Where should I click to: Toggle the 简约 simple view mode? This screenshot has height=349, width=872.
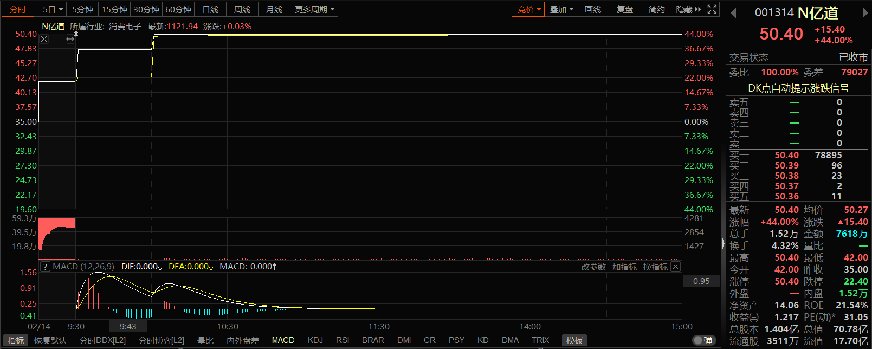click(x=656, y=9)
